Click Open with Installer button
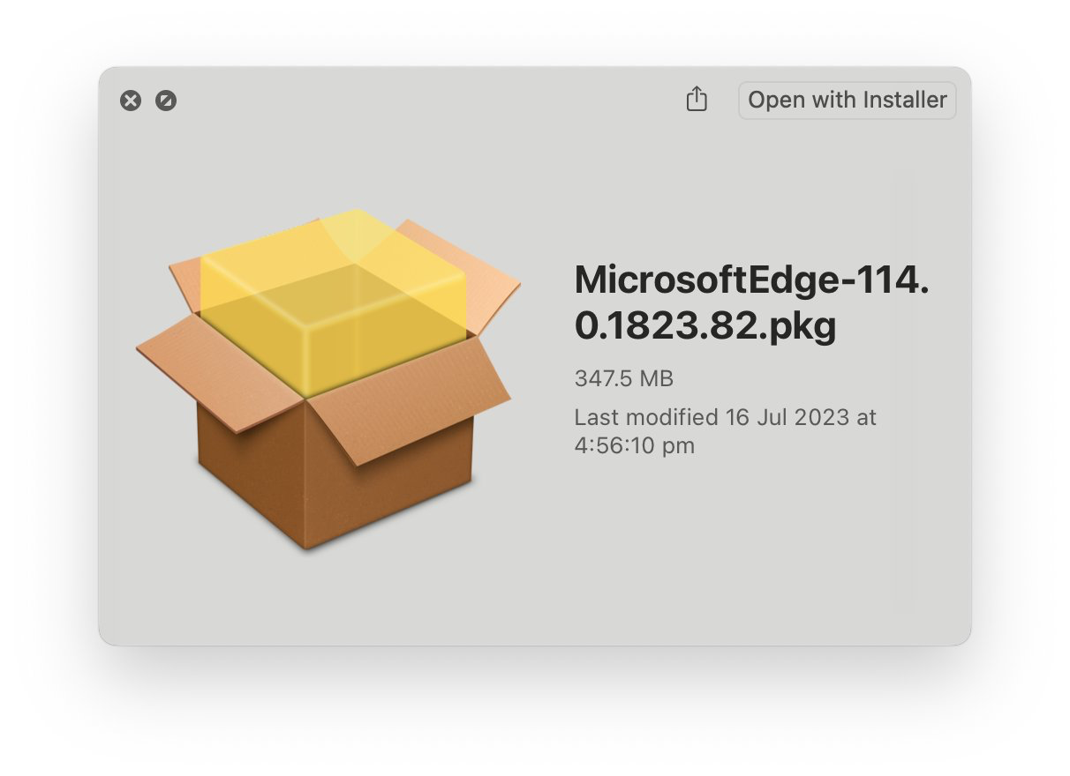 [x=847, y=101]
